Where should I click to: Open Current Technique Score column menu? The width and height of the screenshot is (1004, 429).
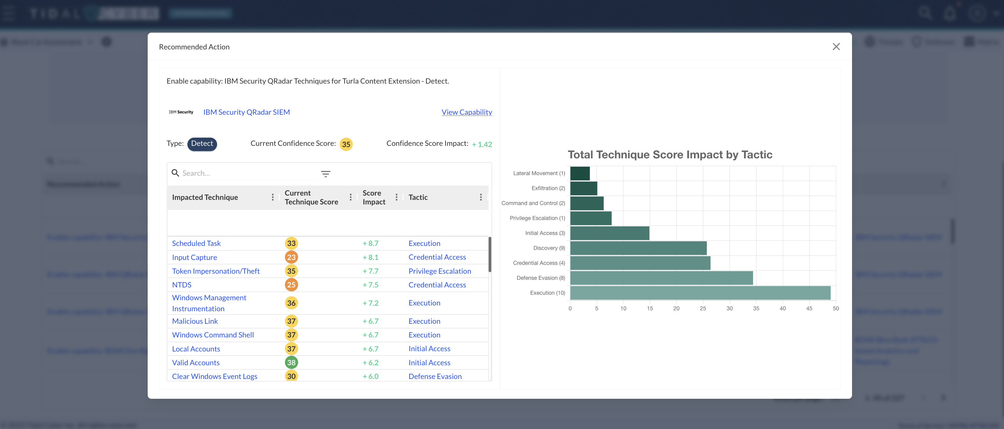[x=350, y=197]
